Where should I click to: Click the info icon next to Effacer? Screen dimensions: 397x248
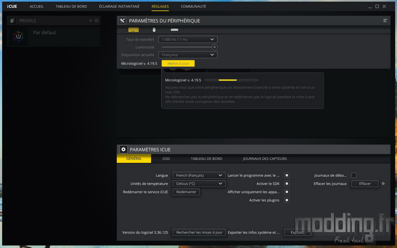[383, 184]
